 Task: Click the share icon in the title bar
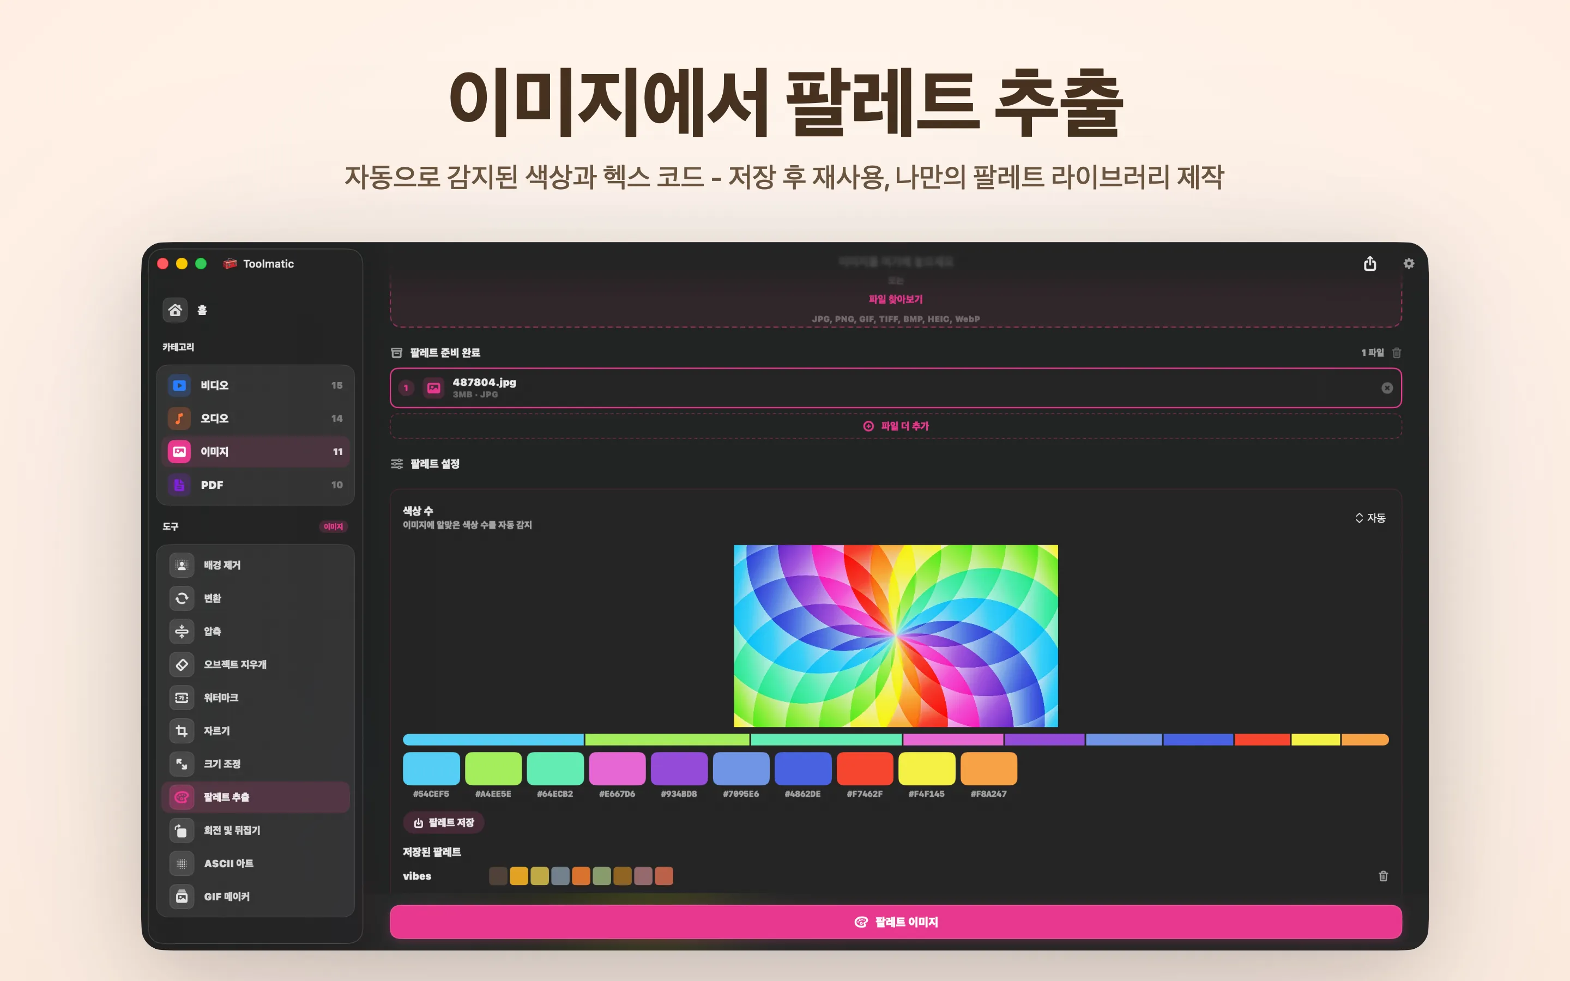coord(1369,263)
